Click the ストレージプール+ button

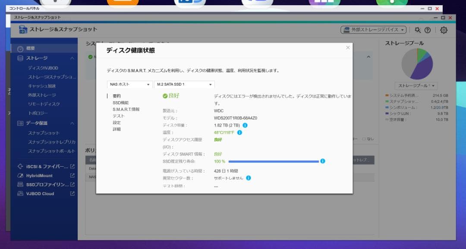click(416, 86)
